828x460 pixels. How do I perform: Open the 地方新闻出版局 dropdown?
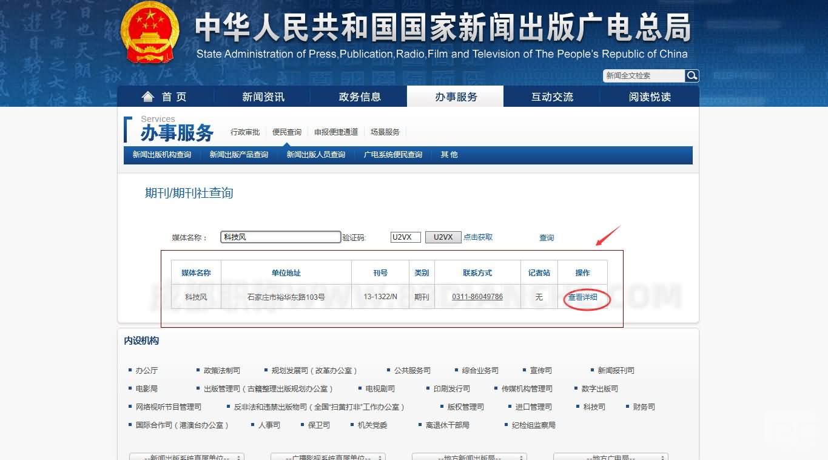469,457
